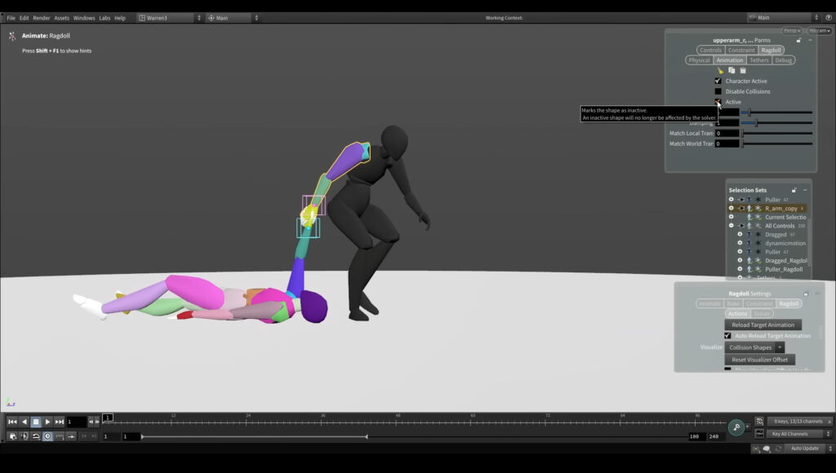Play animation in reverse
Image resolution: width=836 pixels, height=473 pixels.
pos(24,422)
